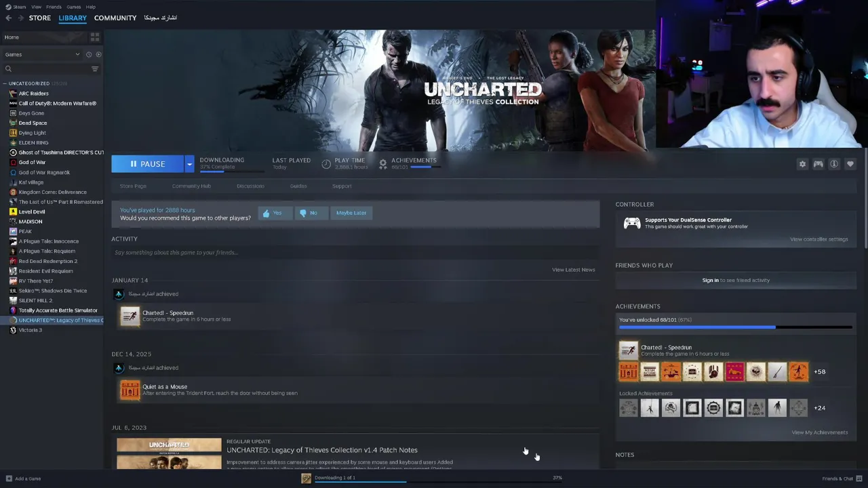Collapse the UNCATEGORIZED category
This screenshot has width=868, height=488.
(5, 83)
